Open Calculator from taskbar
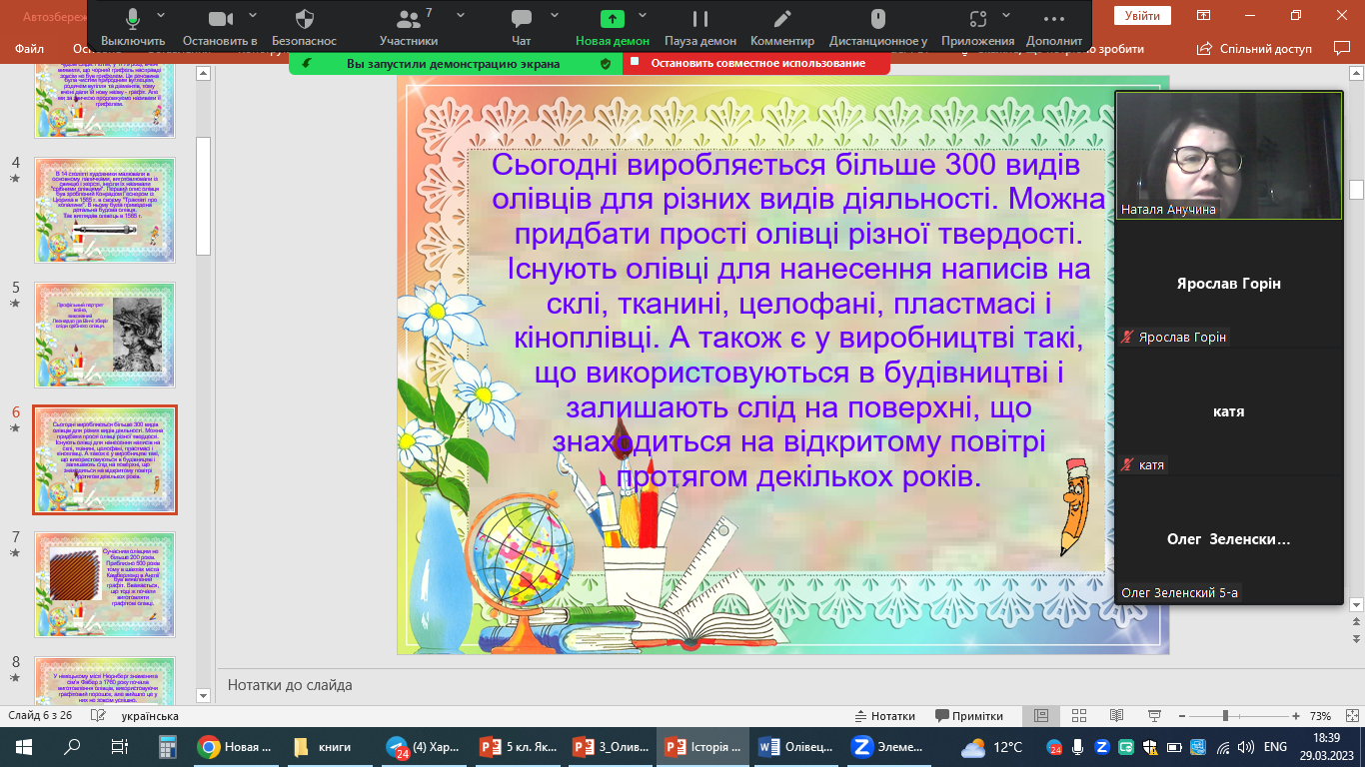The width and height of the screenshot is (1365, 767). coord(167,746)
